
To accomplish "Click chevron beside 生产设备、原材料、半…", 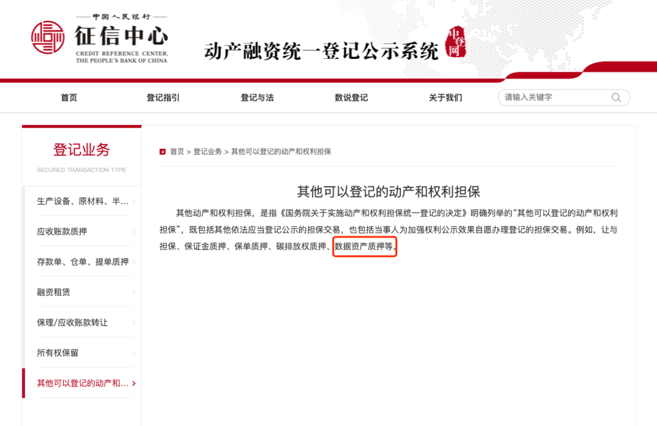I will click(134, 201).
